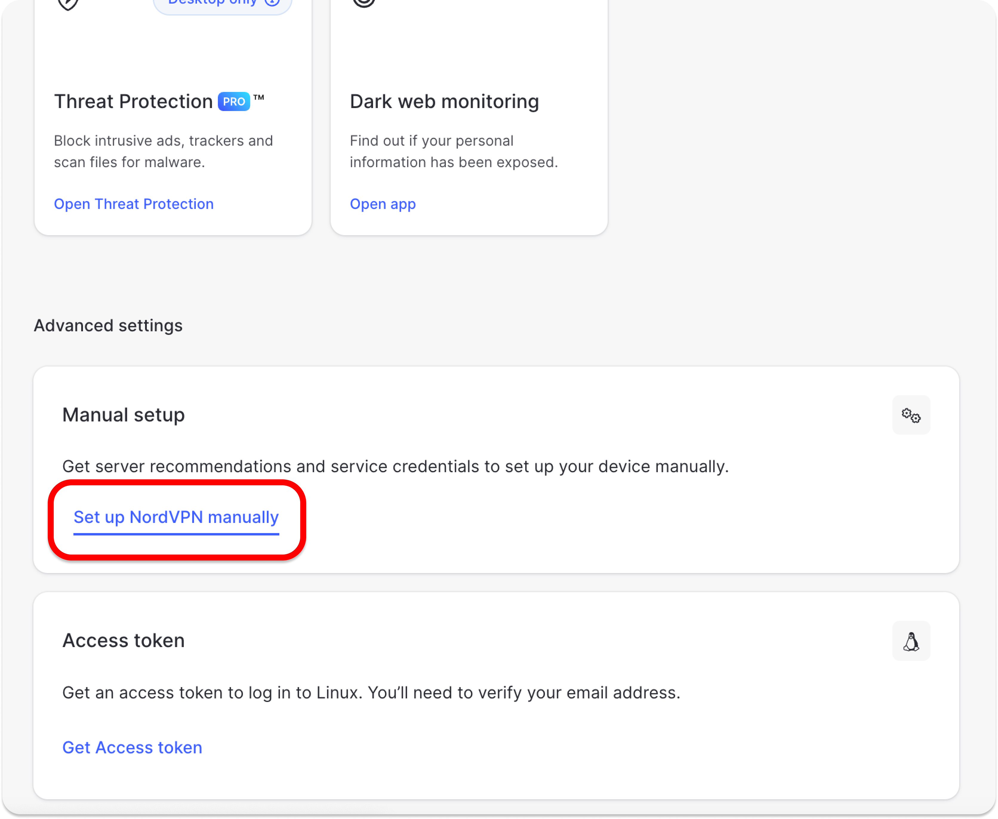Click the Manual setup heading
The image size is (998, 819).
(123, 415)
